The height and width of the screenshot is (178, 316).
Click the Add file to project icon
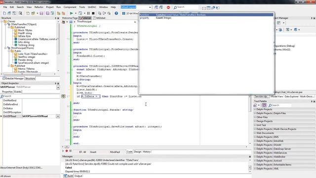(x=58, y=13)
